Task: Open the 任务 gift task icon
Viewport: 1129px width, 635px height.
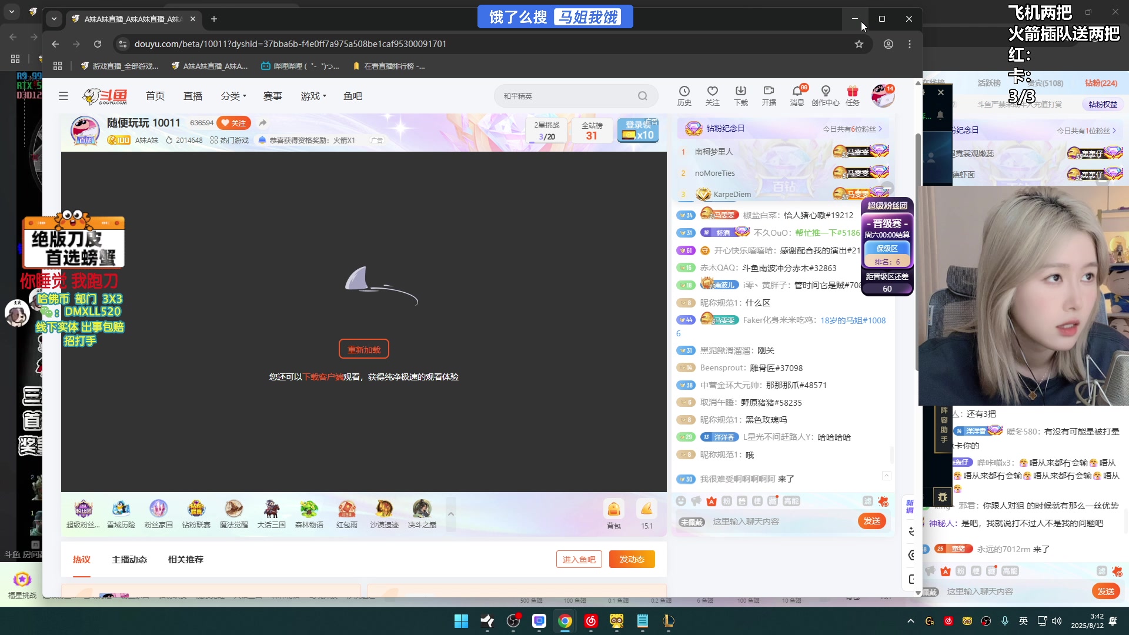Action: pos(853,96)
